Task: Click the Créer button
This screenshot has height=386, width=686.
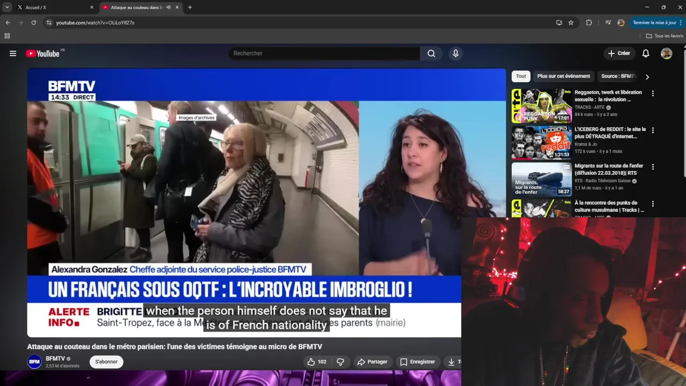Action: 619,54
